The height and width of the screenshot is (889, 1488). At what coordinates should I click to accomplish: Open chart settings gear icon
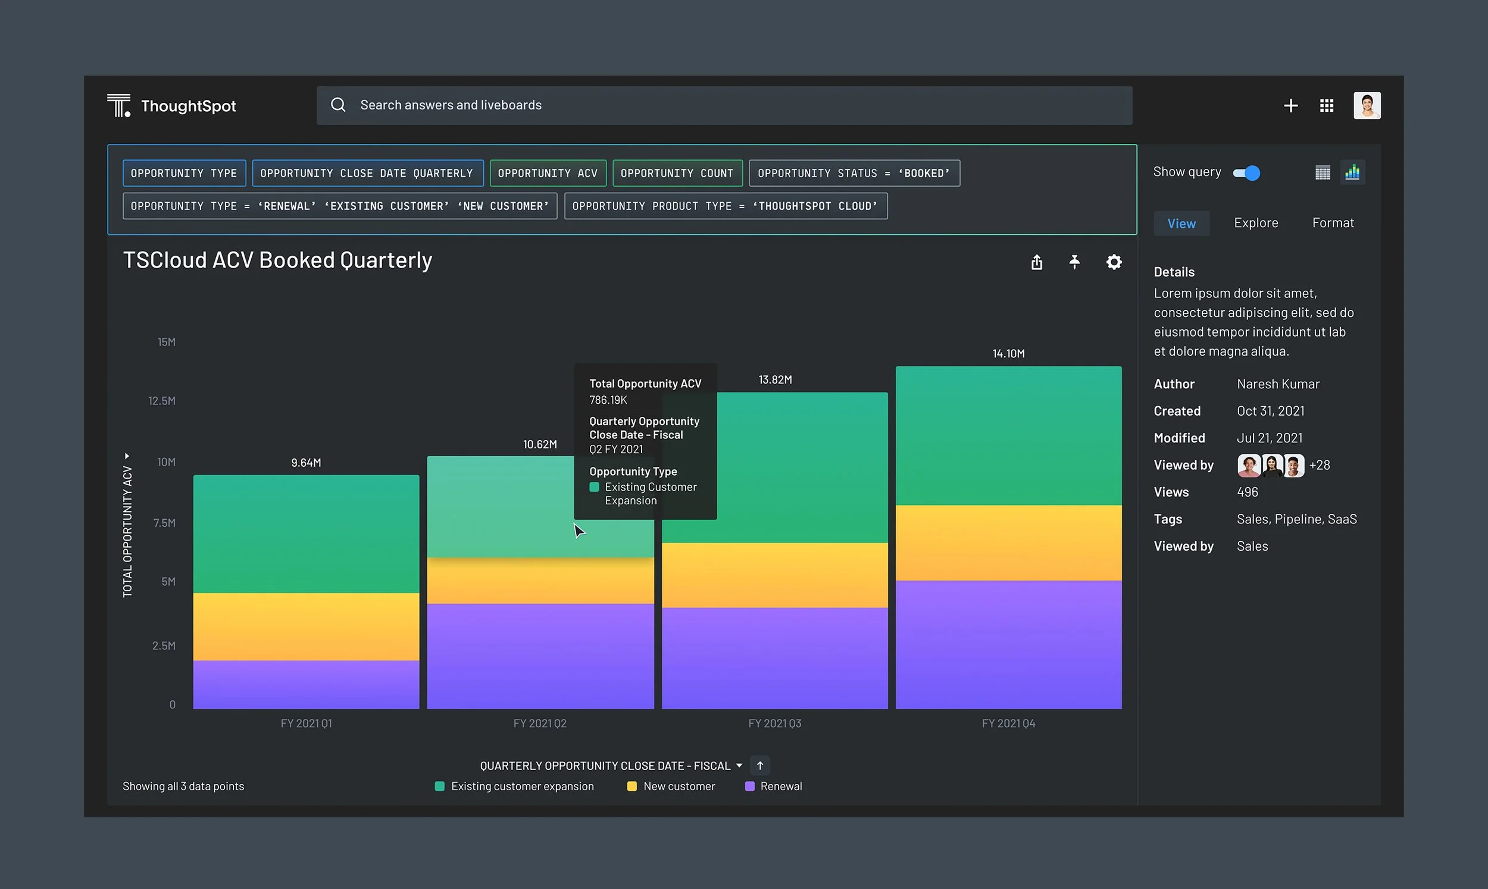[x=1114, y=262]
